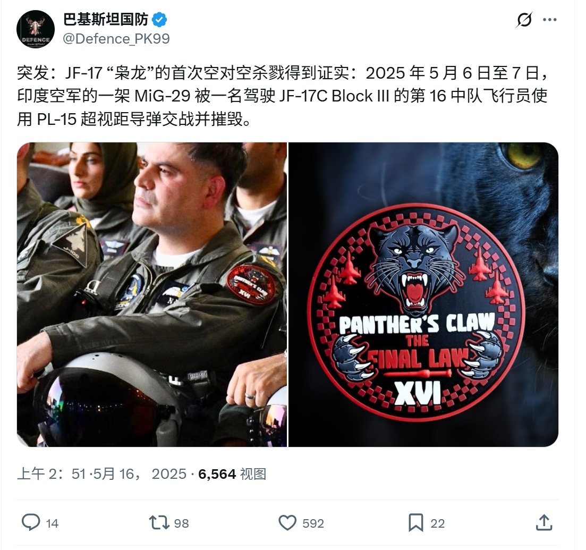
Task: Click the reply count 14
Action: [52, 523]
